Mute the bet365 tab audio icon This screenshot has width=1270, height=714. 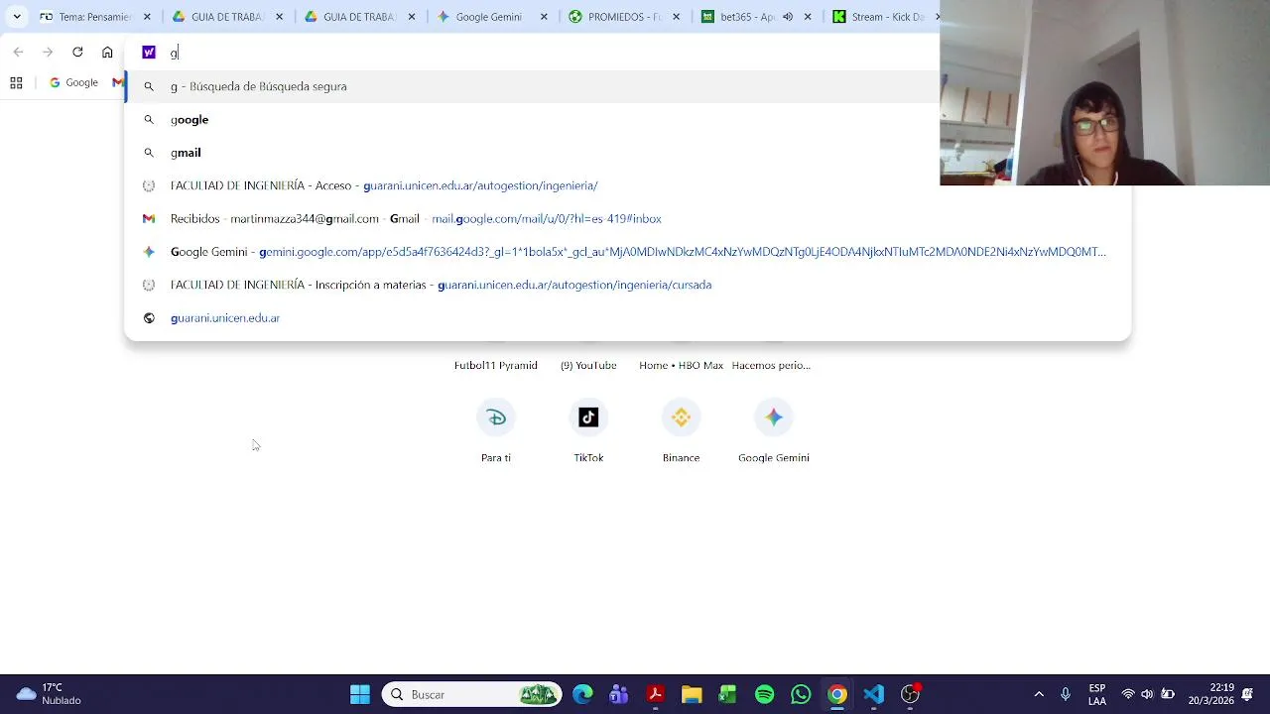[788, 17]
